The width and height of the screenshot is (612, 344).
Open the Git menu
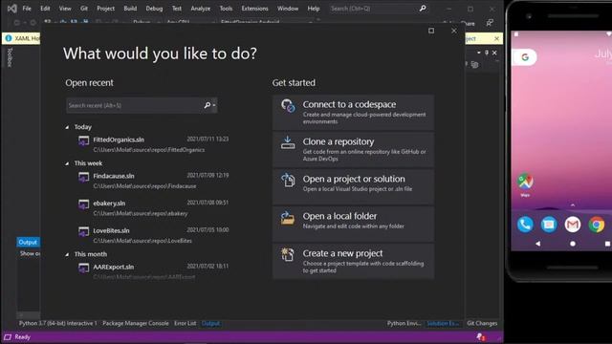click(84, 9)
